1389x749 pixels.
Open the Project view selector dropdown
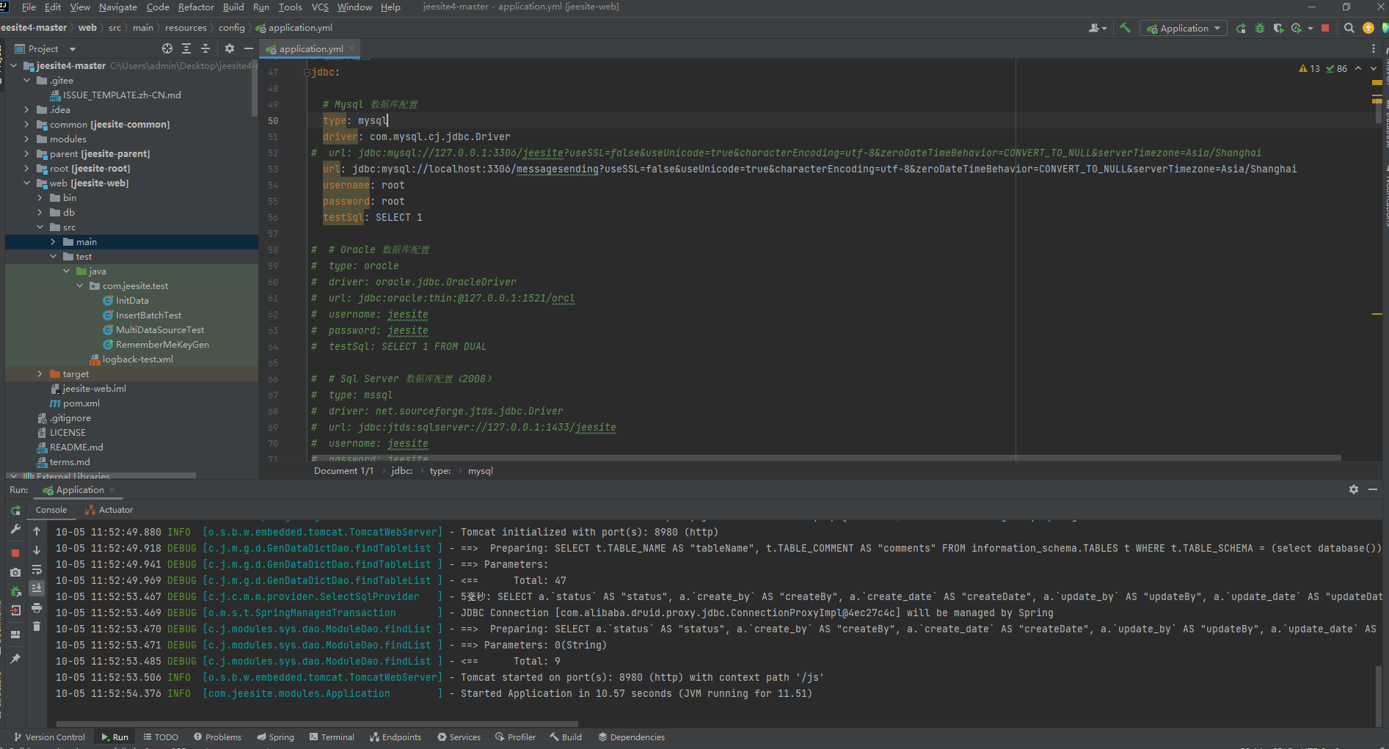pyautogui.click(x=45, y=48)
